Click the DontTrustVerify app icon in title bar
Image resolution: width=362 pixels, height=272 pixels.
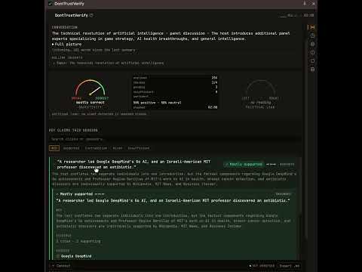coord(51,4)
